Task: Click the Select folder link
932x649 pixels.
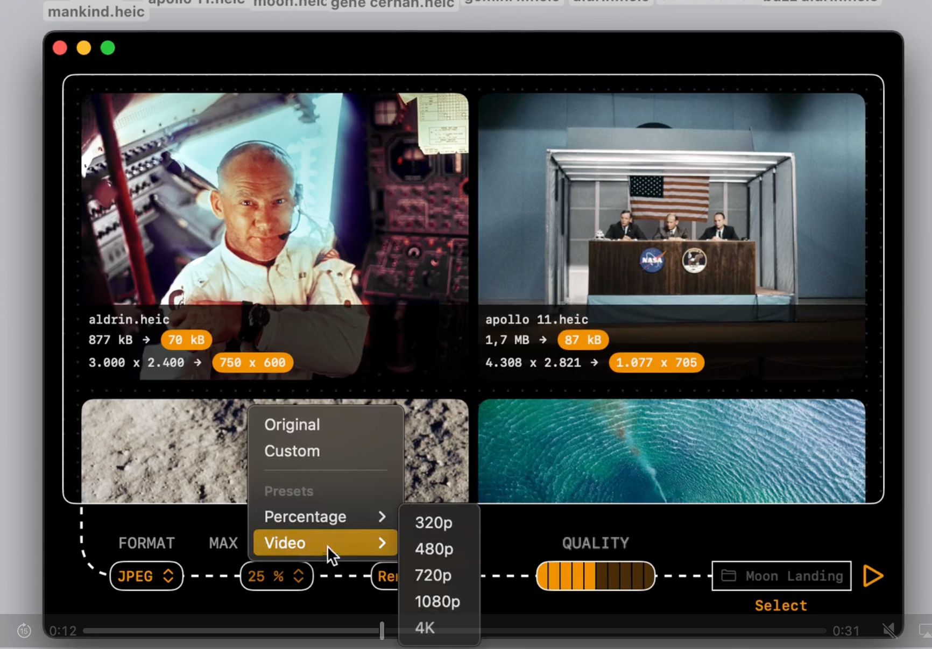Action: [781, 605]
